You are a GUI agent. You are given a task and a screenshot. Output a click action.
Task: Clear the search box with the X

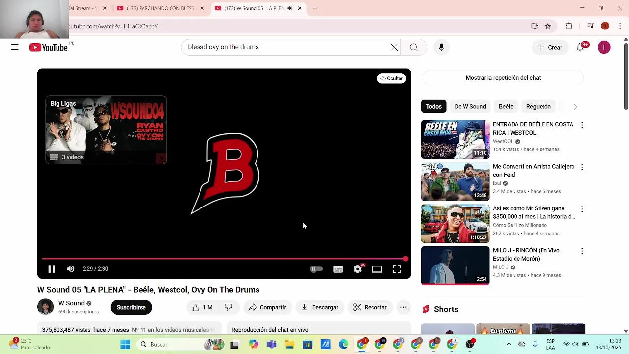coord(394,47)
